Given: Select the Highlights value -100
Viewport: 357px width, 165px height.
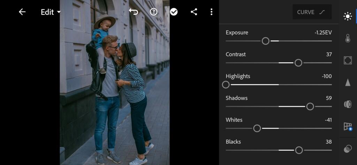Looking at the screenshot, I should click(327, 76).
